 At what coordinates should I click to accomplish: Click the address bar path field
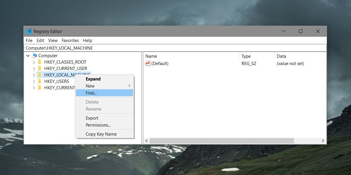[x=175, y=48]
